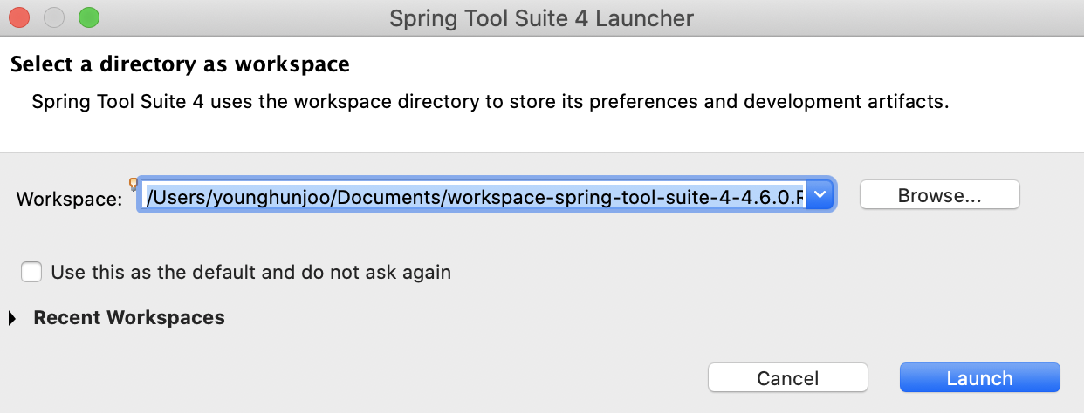Click the Launch button
This screenshot has height=413, width=1084.
pyautogui.click(x=979, y=378)
